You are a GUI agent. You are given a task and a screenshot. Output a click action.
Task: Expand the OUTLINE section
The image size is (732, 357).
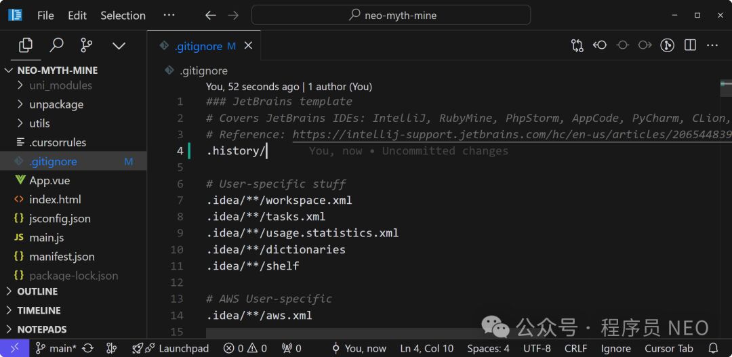coord(37,291)
